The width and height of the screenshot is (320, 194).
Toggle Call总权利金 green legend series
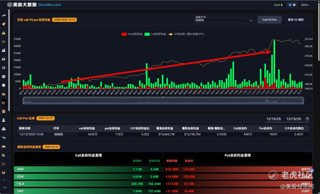click(x=155, y=34)
